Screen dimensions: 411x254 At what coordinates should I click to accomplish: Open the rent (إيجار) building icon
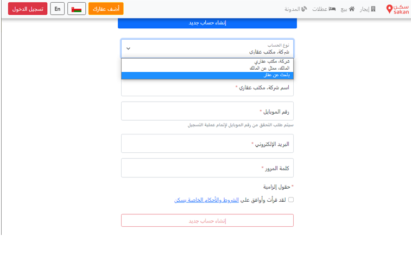coord(373,9)
